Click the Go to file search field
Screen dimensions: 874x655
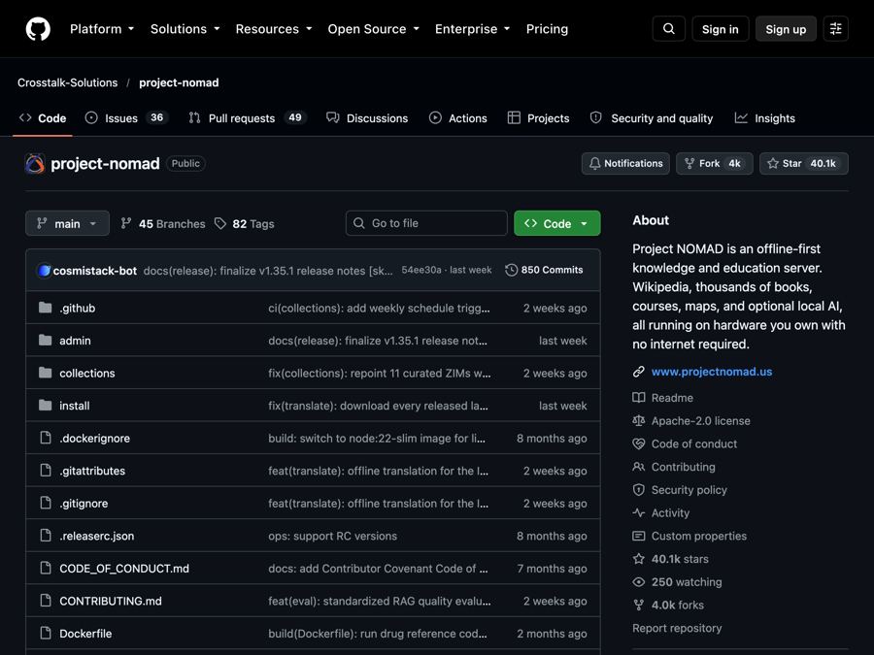click(426, 223)
